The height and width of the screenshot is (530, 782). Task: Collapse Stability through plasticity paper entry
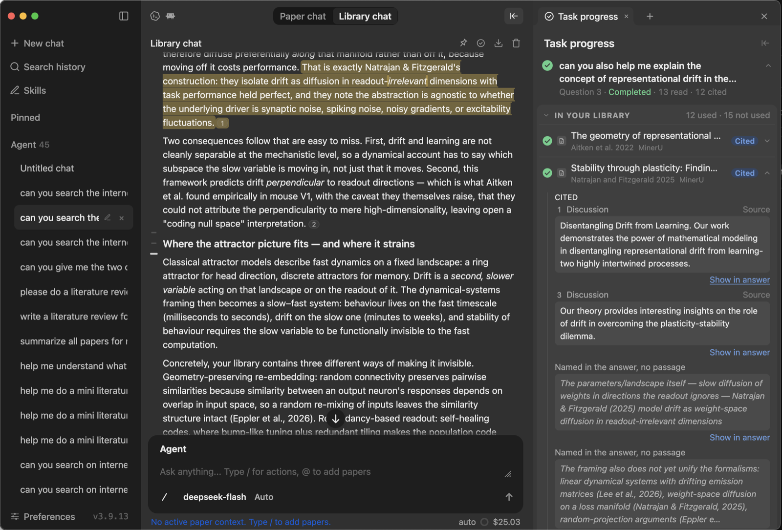pyautogui.click(x=767, y=173)
